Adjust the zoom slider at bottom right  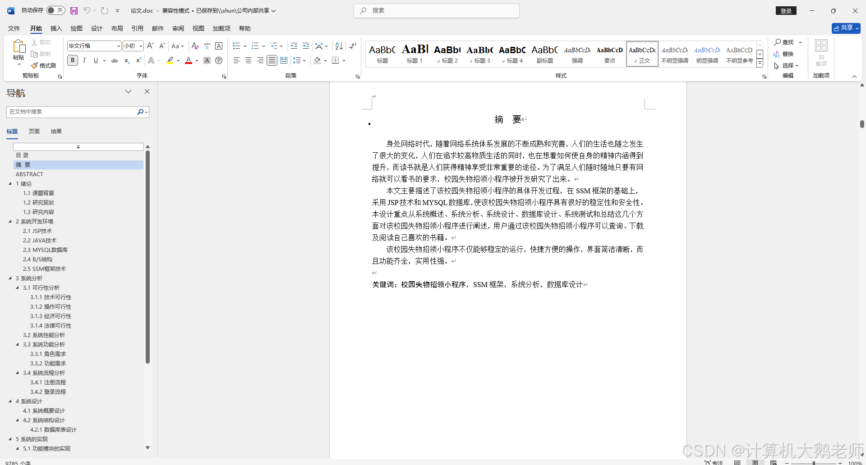coord(813,463)
